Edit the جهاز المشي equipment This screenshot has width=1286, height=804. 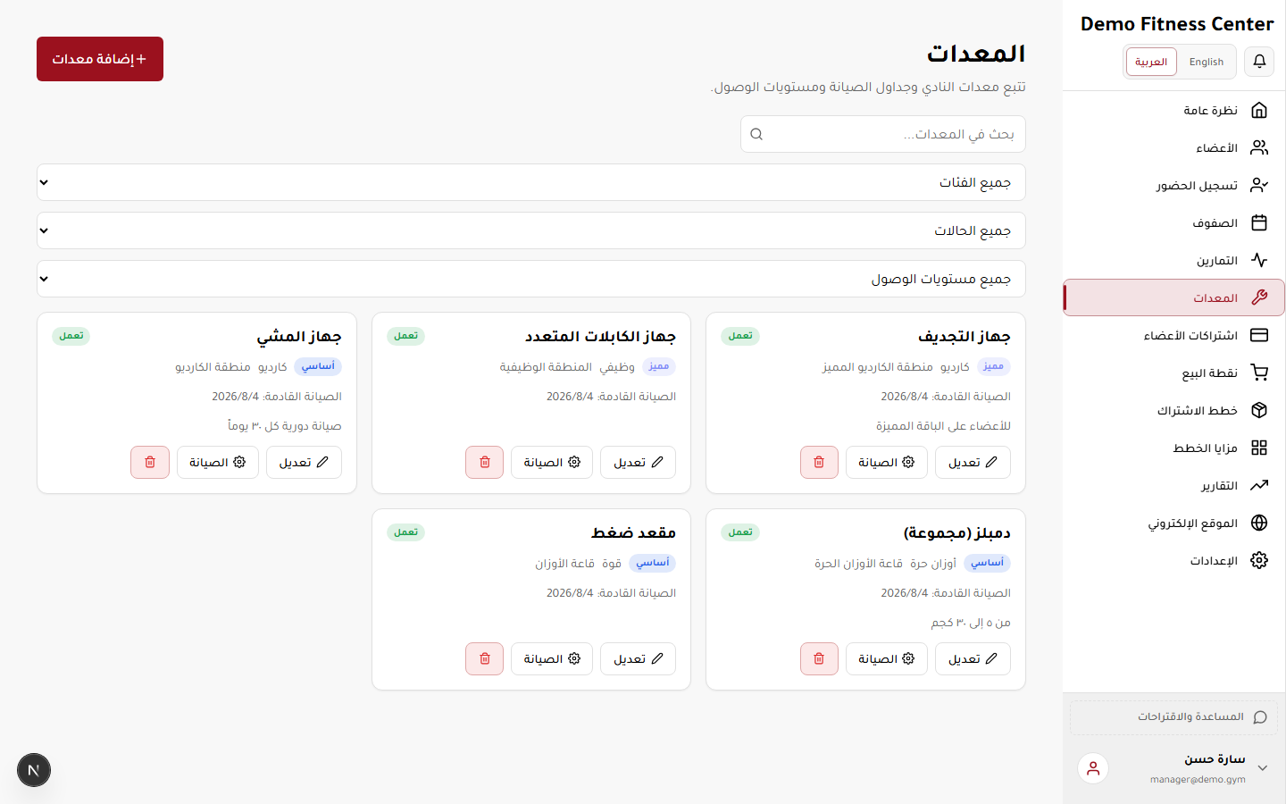(x=304, y=462)
